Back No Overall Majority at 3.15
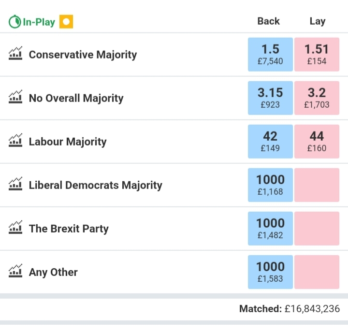Image resolution: width=348 pixels, height=333 pixels. coord(270,98)
